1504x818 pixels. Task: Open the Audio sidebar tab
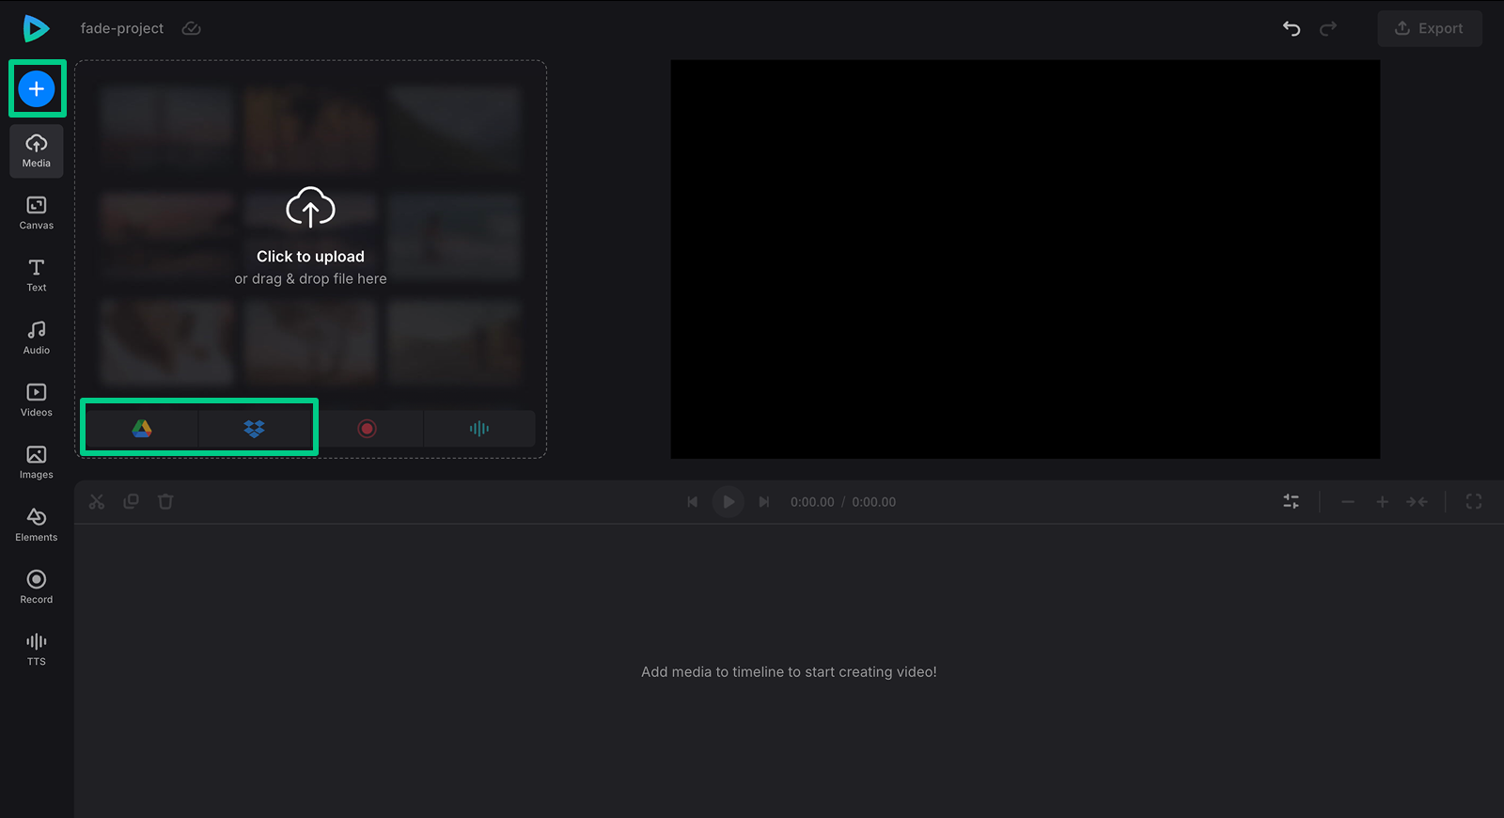point(37,338)
